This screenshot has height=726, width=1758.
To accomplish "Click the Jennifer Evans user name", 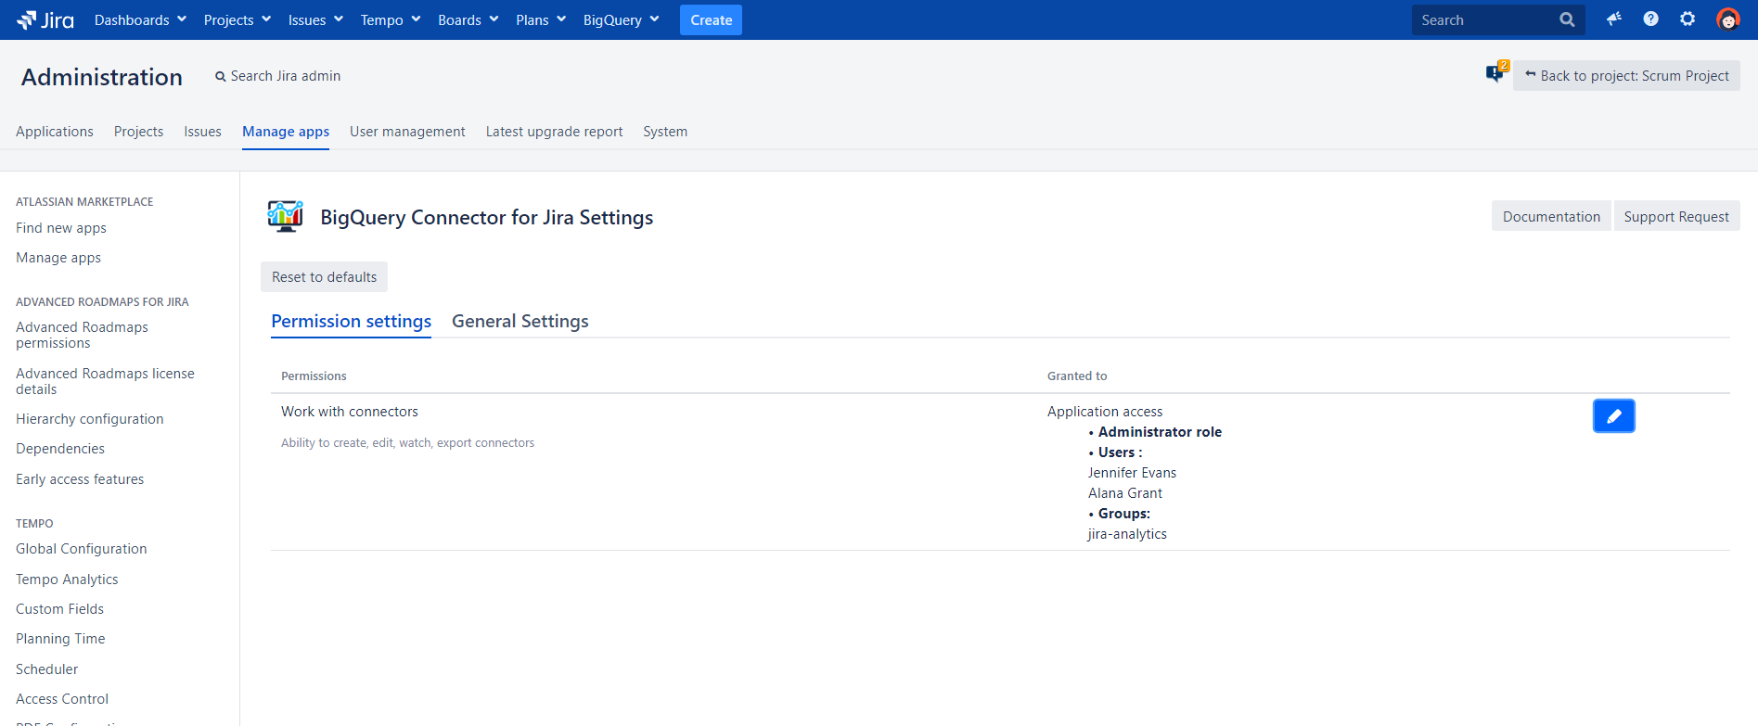I will pos(1132,473).
